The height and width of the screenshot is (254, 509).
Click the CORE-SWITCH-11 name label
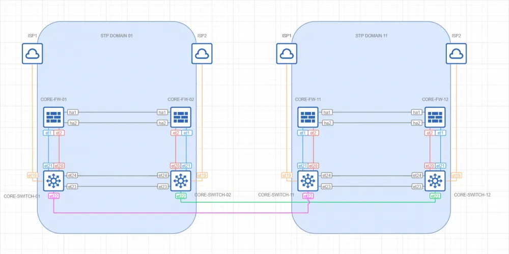point(276,195)
